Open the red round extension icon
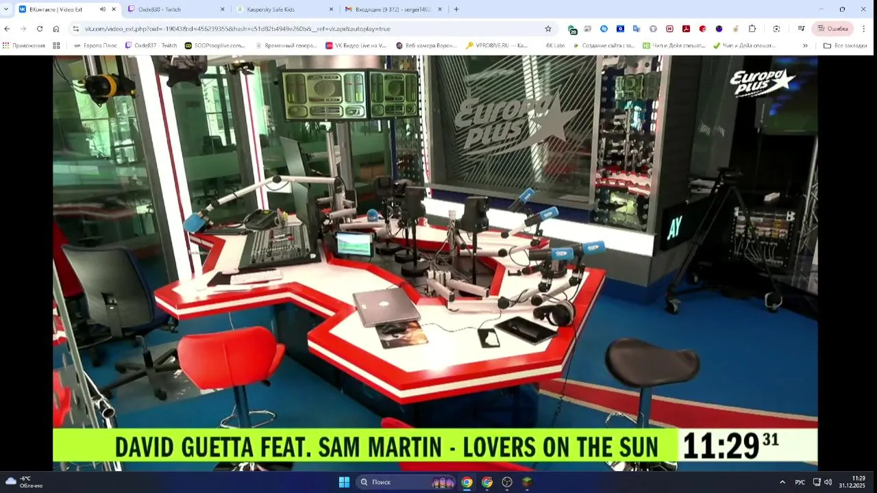This screenshot has width=877, height=493. (702, 29)
